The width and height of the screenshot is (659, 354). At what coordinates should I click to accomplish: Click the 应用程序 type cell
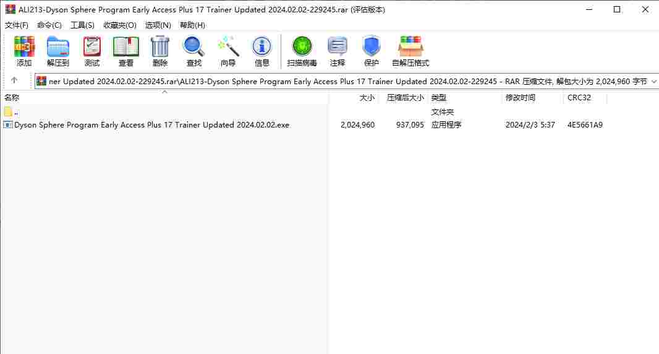[446, 125]
